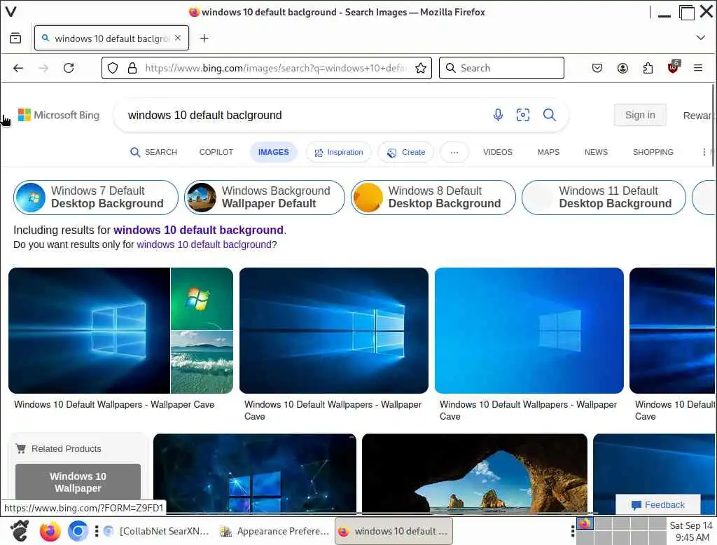Submit the Bing search magnifier icon
717x545 pixels.
click(x=549, y=115)
